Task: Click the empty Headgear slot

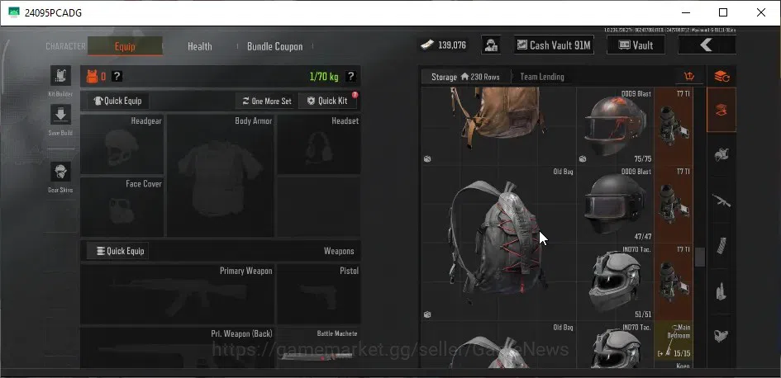Action: point(122,144)
